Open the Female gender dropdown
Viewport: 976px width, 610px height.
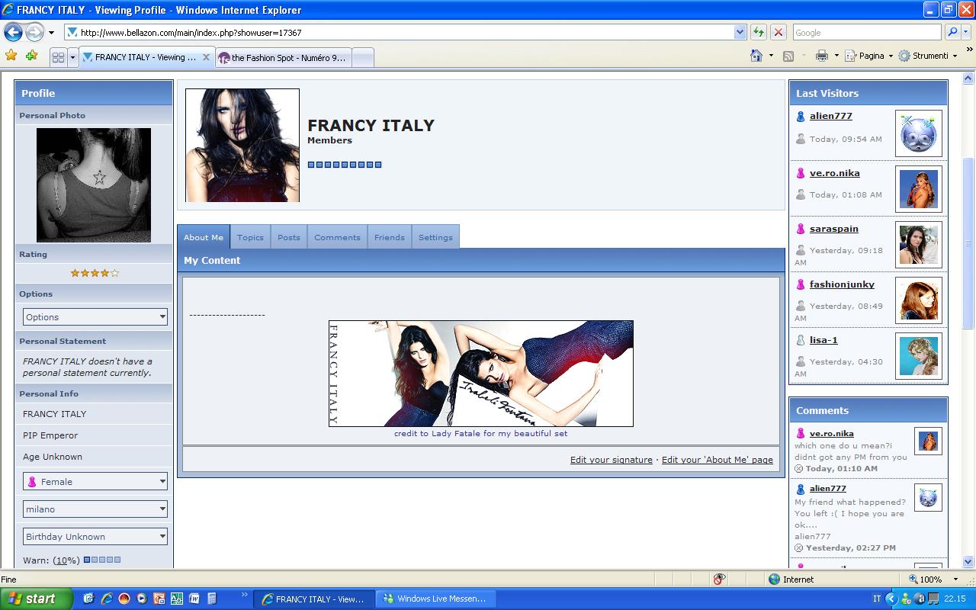[x=95, y=482]
